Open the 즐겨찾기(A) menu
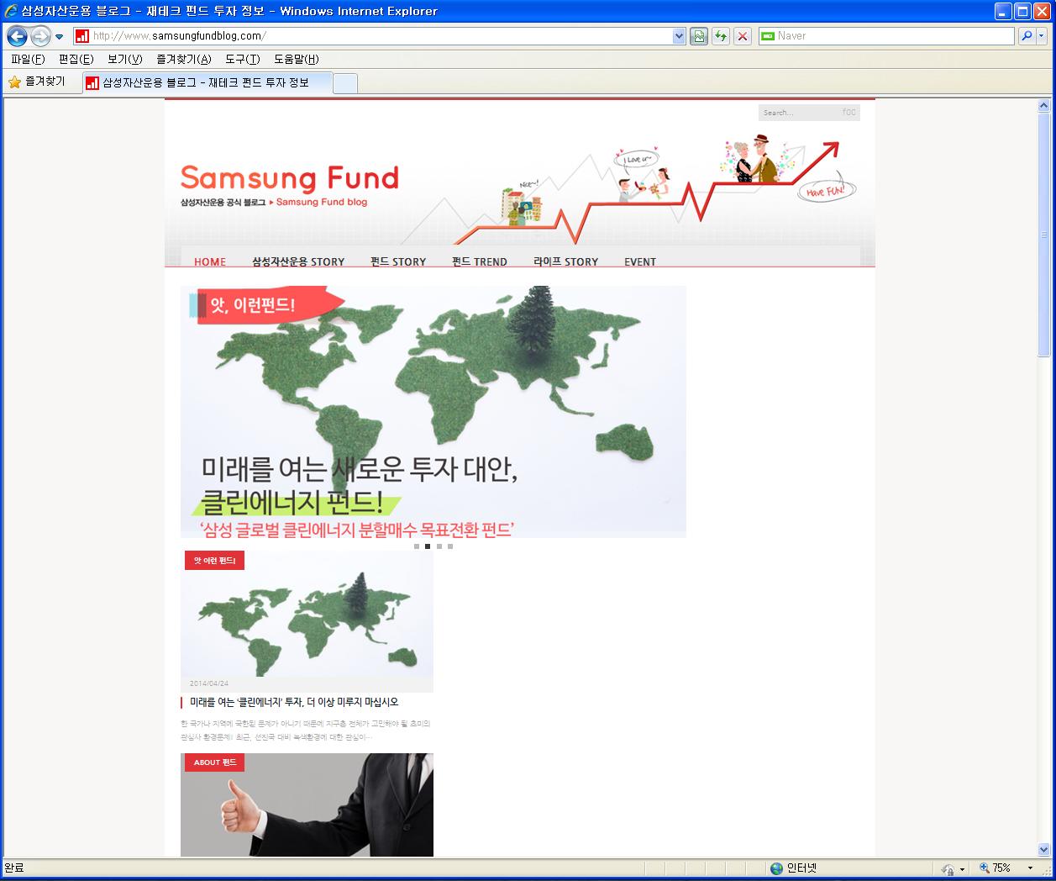The image size is (1056, 881). (x=184, y=59)
